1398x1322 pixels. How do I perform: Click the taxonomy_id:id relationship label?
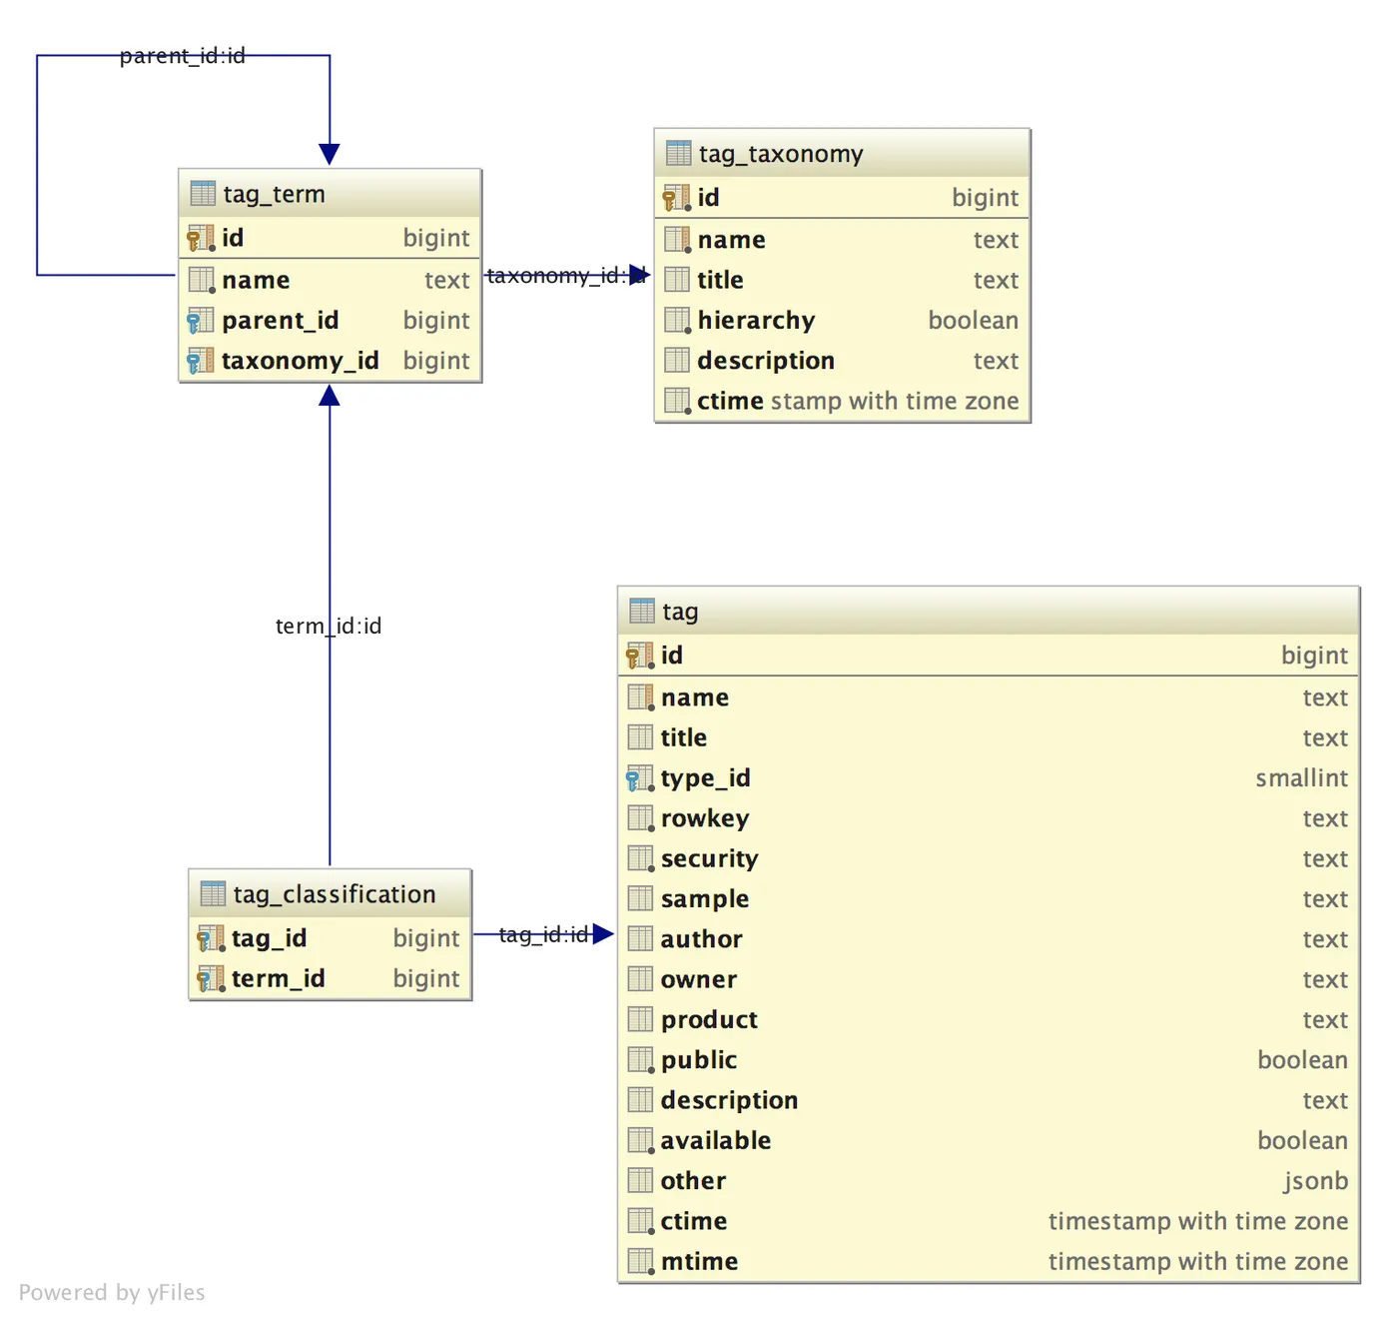tap(566, 275)
